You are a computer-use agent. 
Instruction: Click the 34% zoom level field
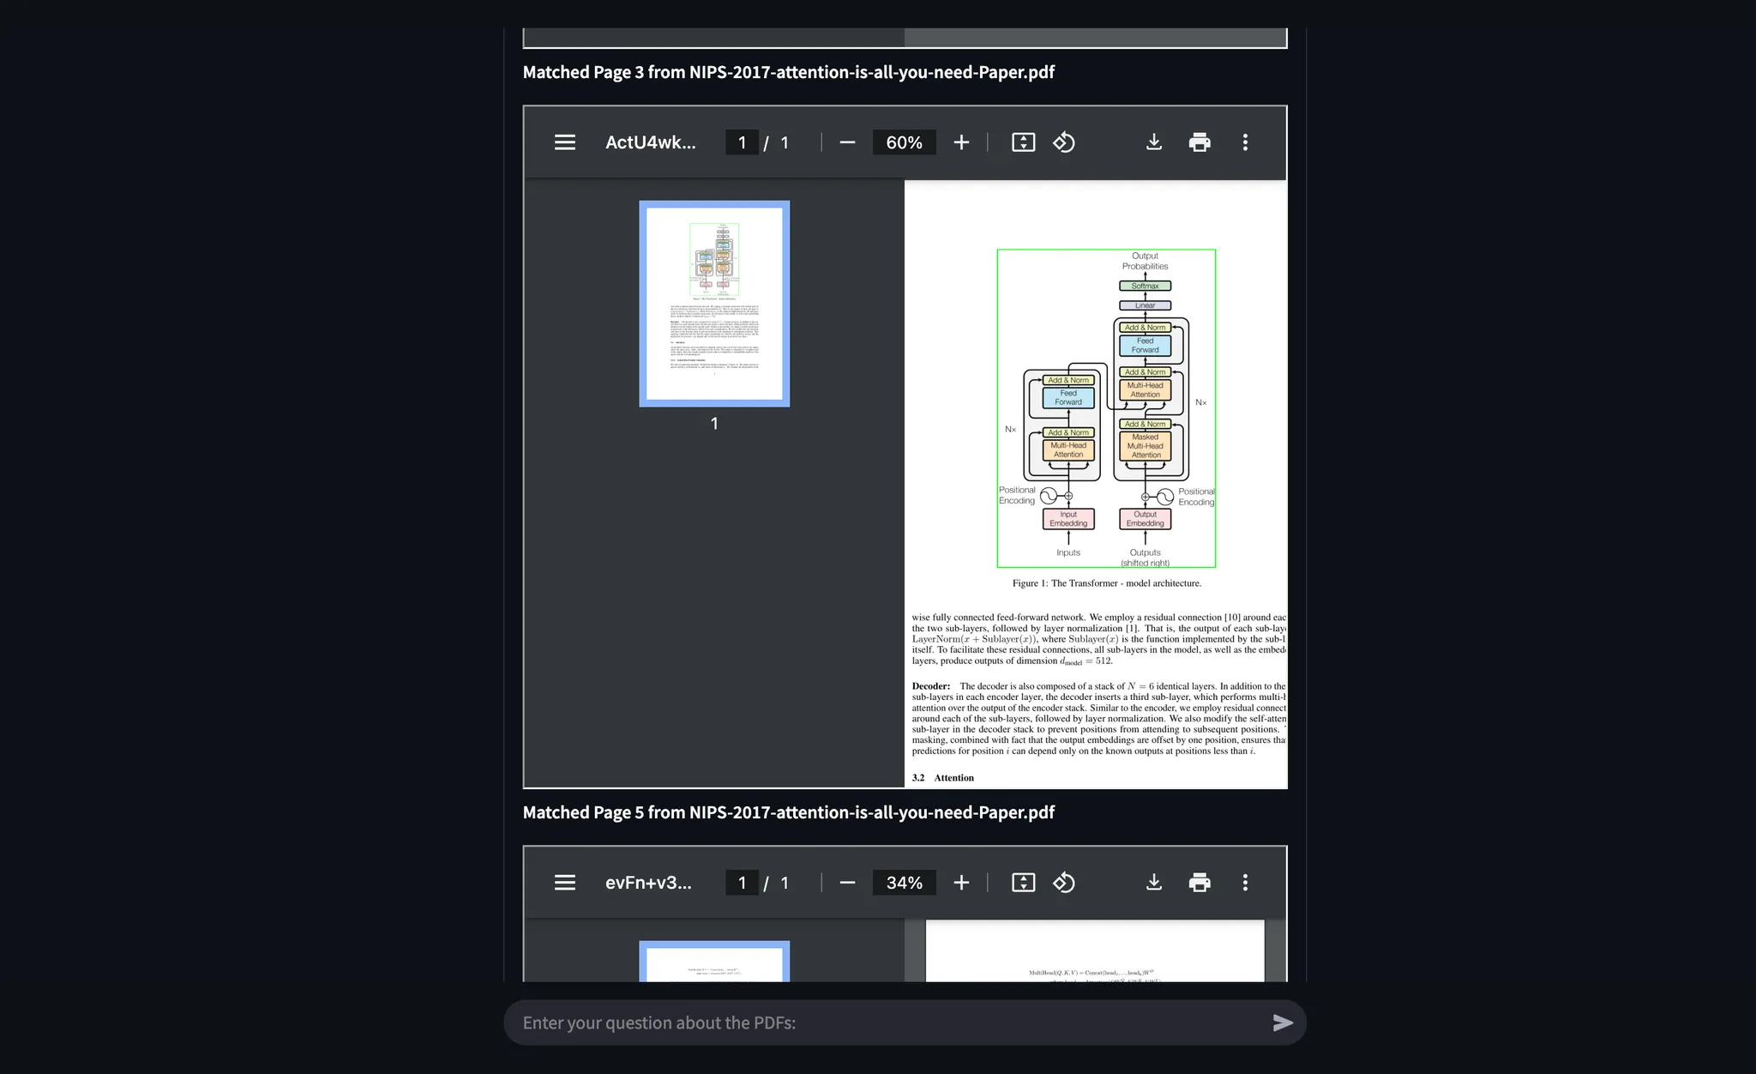[x=904, y=883]
